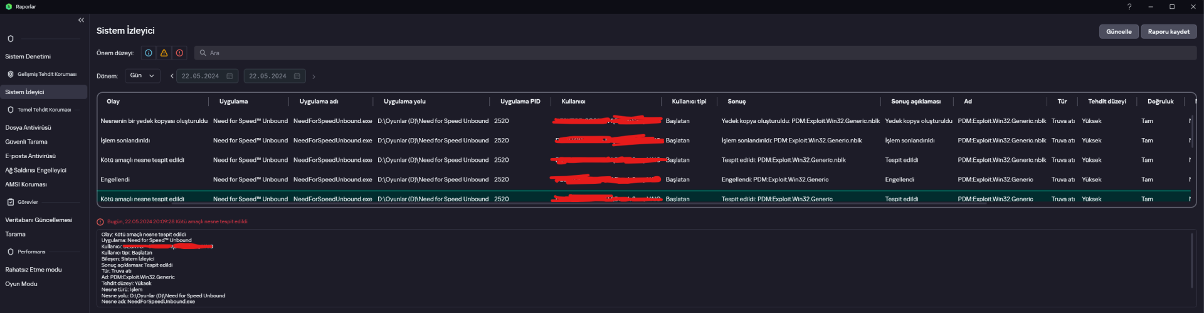Sort by the Doğruluk column header
Viewport: 1204px width, 313px height.
click(1160, 101)
